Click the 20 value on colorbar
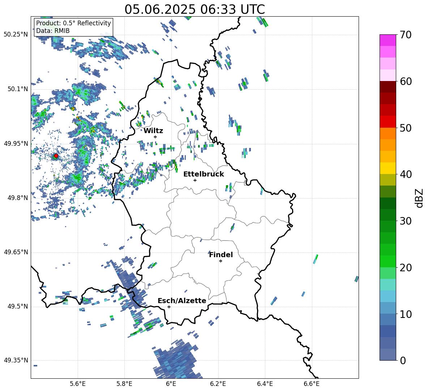The height and width of the screenshot is (391, 428). 406,268
